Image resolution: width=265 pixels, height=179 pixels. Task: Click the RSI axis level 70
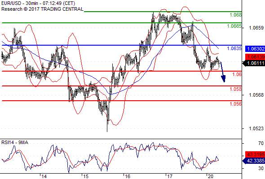coord(261,143)
